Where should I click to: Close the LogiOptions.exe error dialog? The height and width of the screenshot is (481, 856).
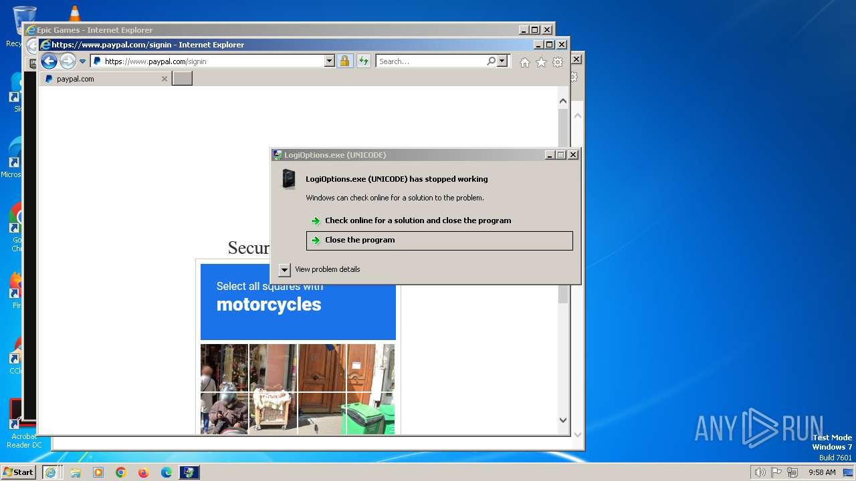point(572,155)
